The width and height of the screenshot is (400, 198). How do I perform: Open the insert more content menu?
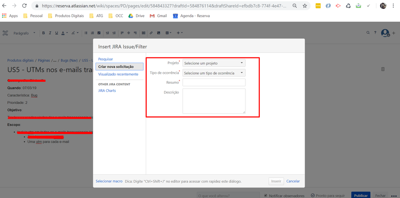(180, 33)
